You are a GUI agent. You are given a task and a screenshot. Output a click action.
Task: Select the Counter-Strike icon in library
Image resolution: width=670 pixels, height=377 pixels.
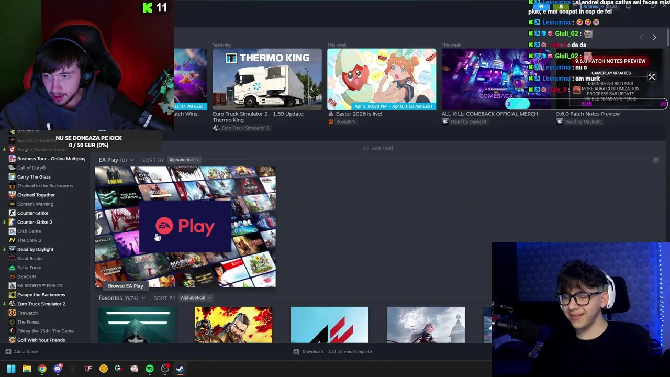pyautogui.click(x=12, y=213)
